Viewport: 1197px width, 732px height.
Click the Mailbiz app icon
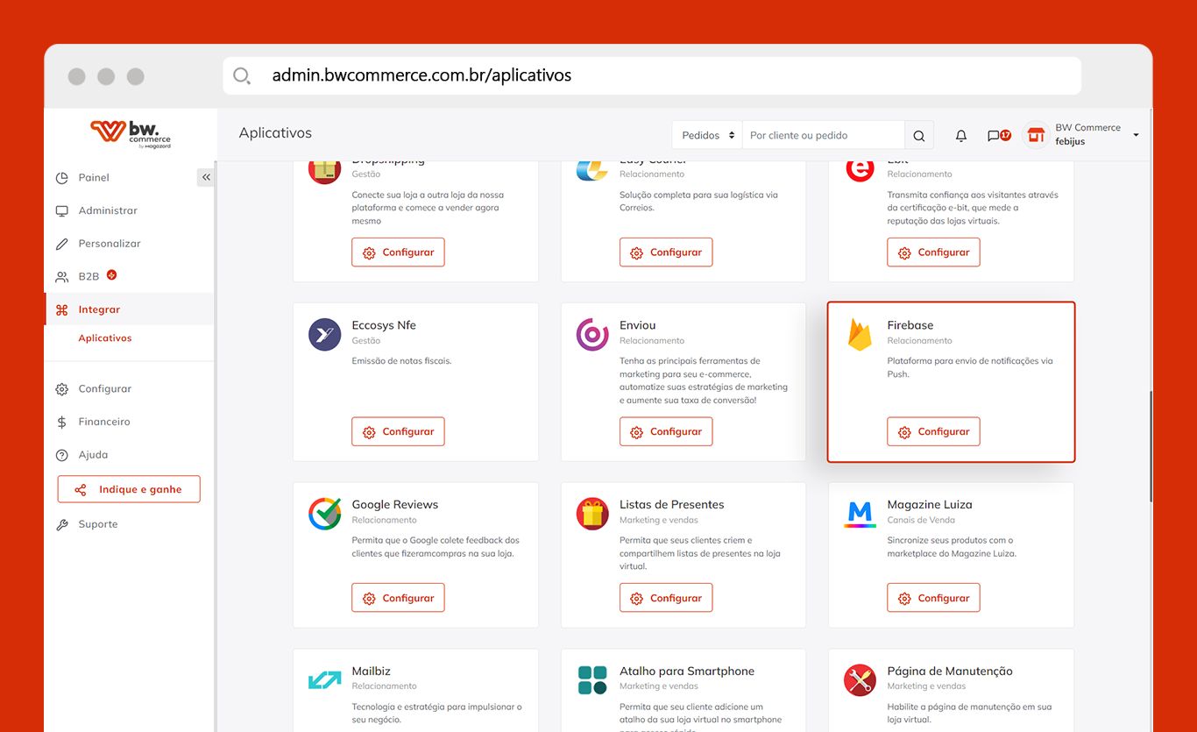(325, 680)
